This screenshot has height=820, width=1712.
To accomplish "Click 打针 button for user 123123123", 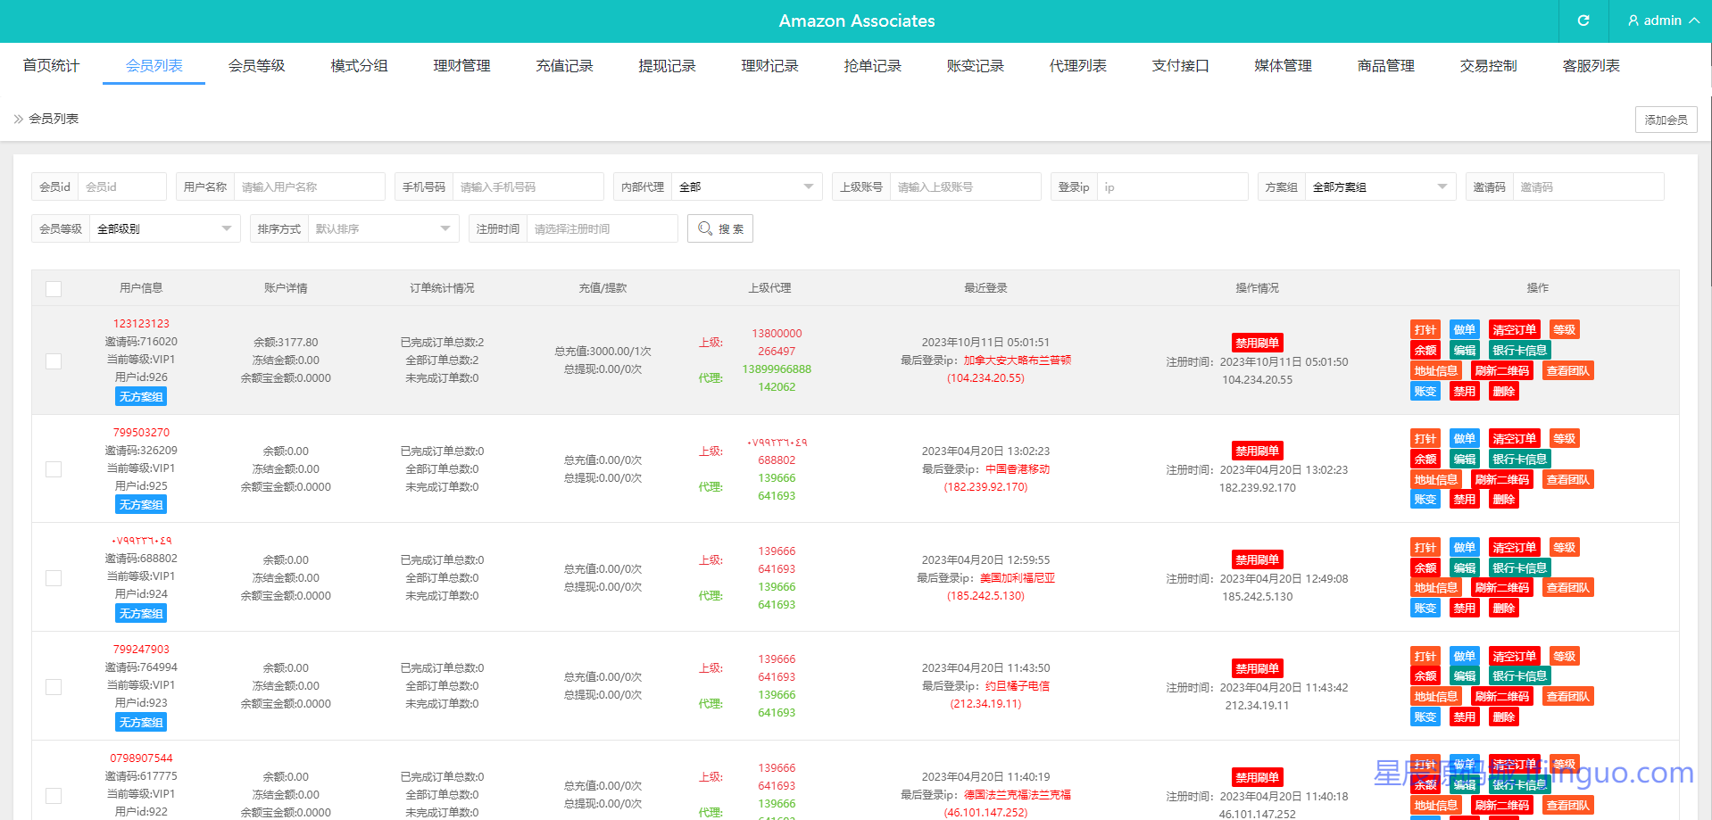I will click(x=1425, y=330).
